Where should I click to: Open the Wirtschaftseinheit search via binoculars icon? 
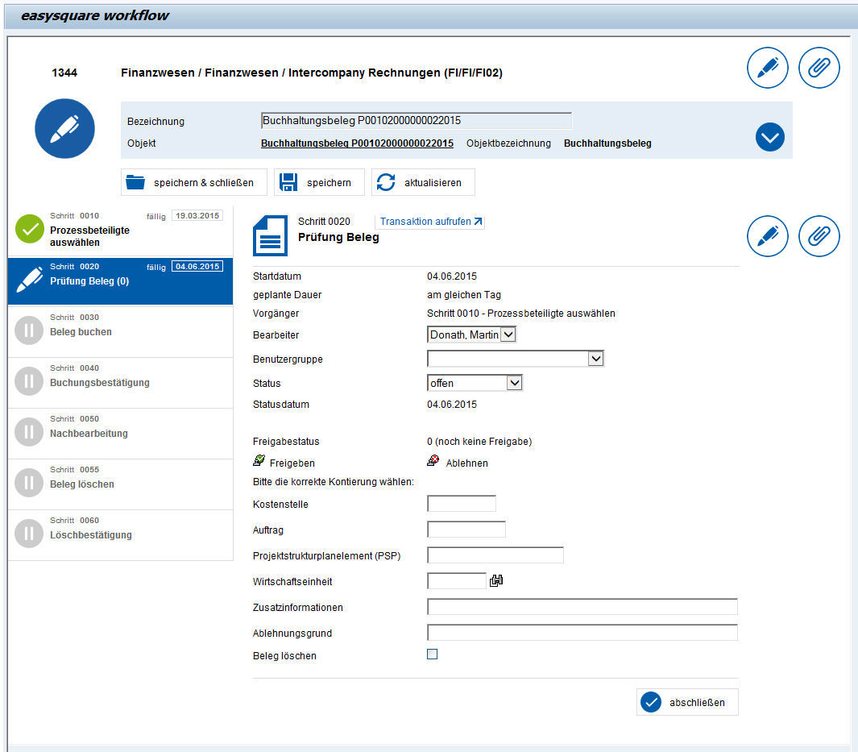(x=495, y=580)
